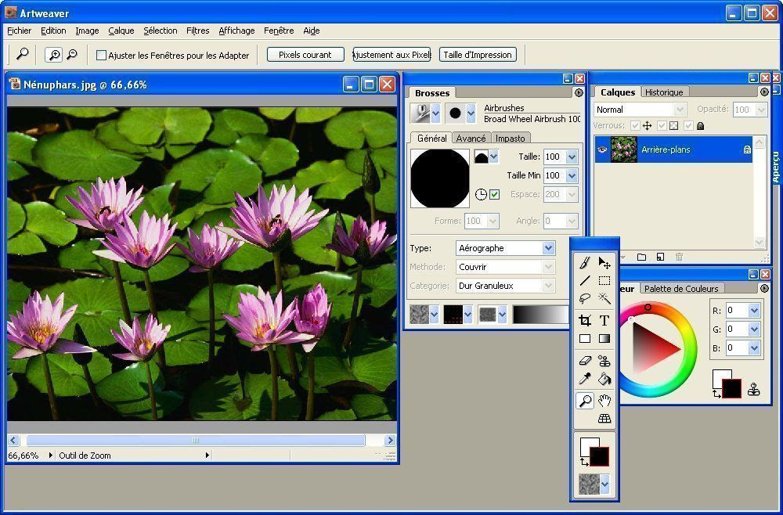Pick the Line tool in the toolbox
The image size is (783, 515).
(x=585, y=280)
